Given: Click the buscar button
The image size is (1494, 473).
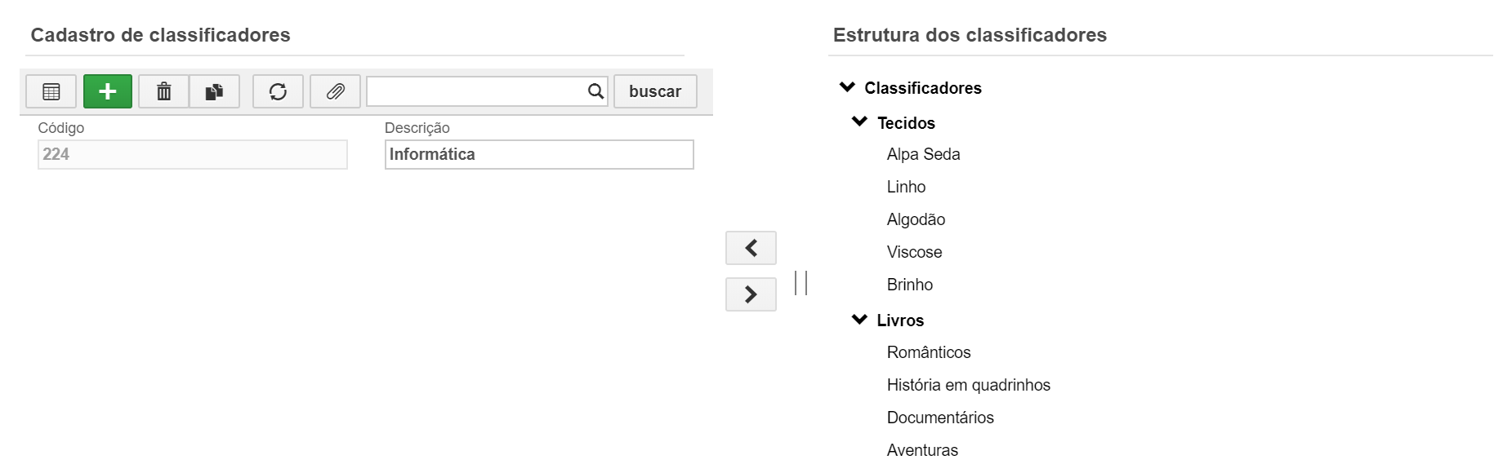Looking at the screenshot, I should point(655,91).
